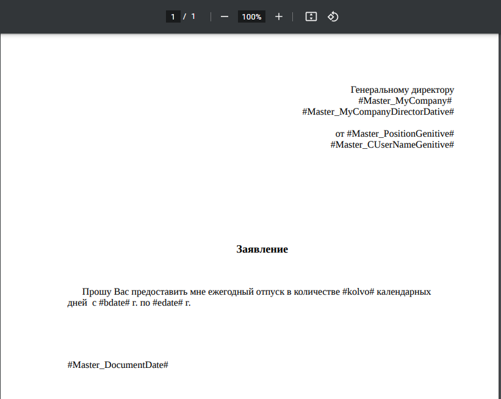Click the text "Генеральному директору"
The image size is (501, 399).
click(x=402, y=90)
